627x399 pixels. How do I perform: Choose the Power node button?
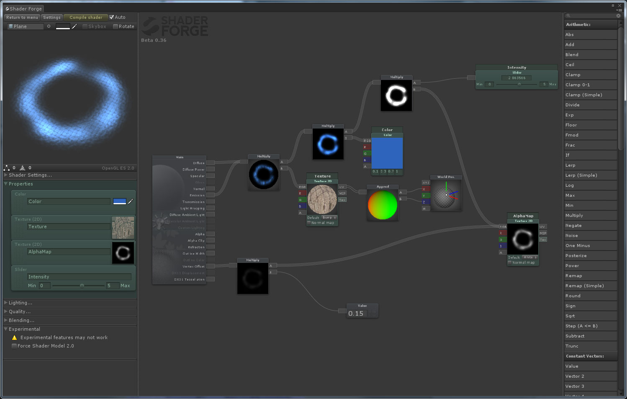pyautogui.click(x=591, y=265)
